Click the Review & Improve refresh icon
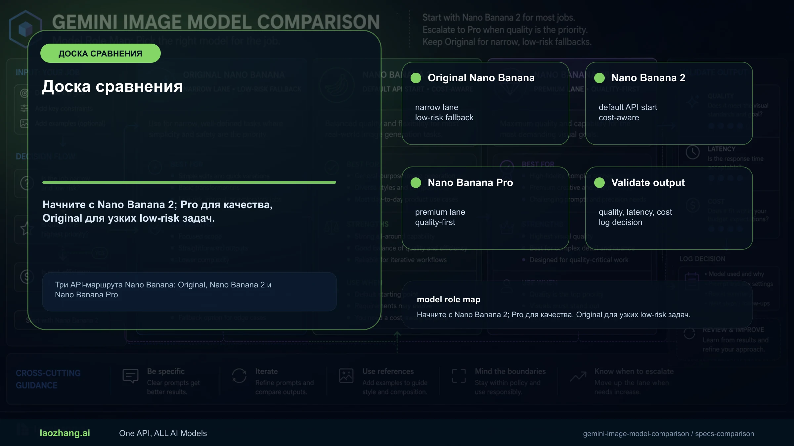Screen dimensions: 794x446 click(689, 333)
